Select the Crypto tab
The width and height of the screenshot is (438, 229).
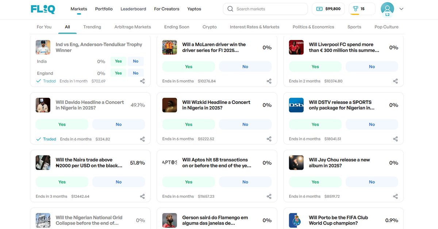pyautogui.click(x=210, y=27)
